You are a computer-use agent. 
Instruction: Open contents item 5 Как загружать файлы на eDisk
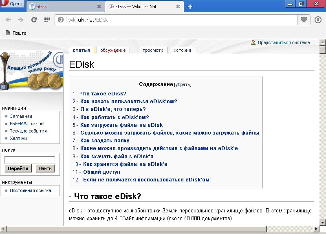tap(118, 125)
